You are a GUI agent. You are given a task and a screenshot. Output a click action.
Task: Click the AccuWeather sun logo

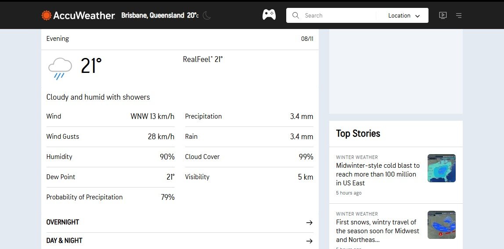(x=47, y=15)
